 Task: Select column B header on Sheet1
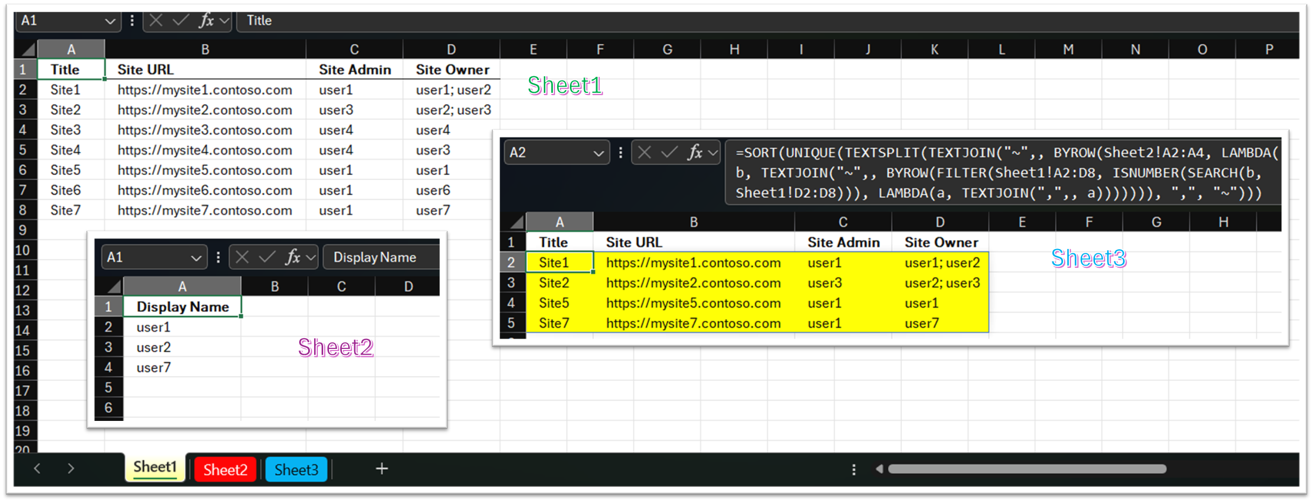tap(205, 50)
